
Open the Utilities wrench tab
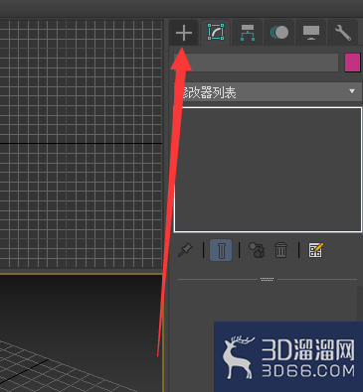coord(343,33)
